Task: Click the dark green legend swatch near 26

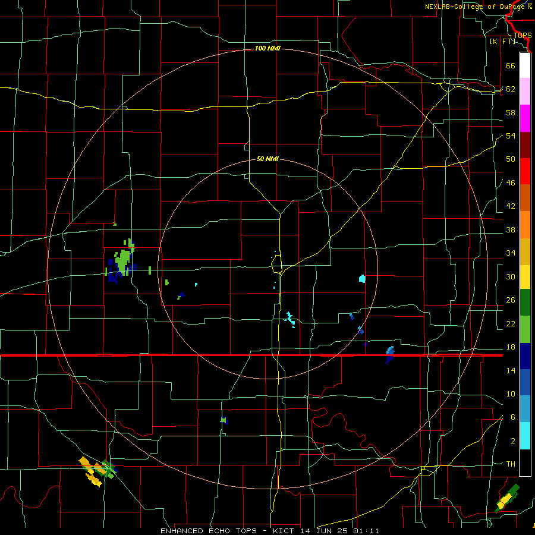Action: tap(525, 303)
